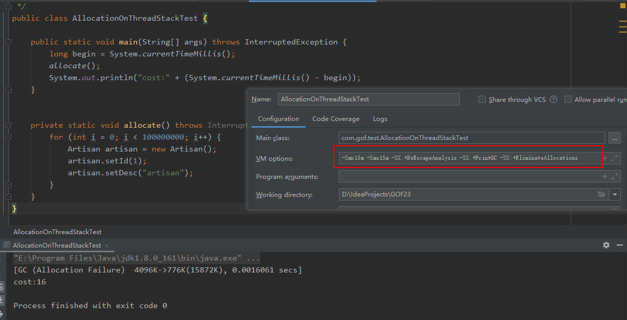
Task: Click the new Artisan() expression
Action: click(184, 149)
